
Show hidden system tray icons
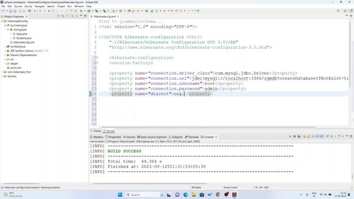click(x=301, y=195)
